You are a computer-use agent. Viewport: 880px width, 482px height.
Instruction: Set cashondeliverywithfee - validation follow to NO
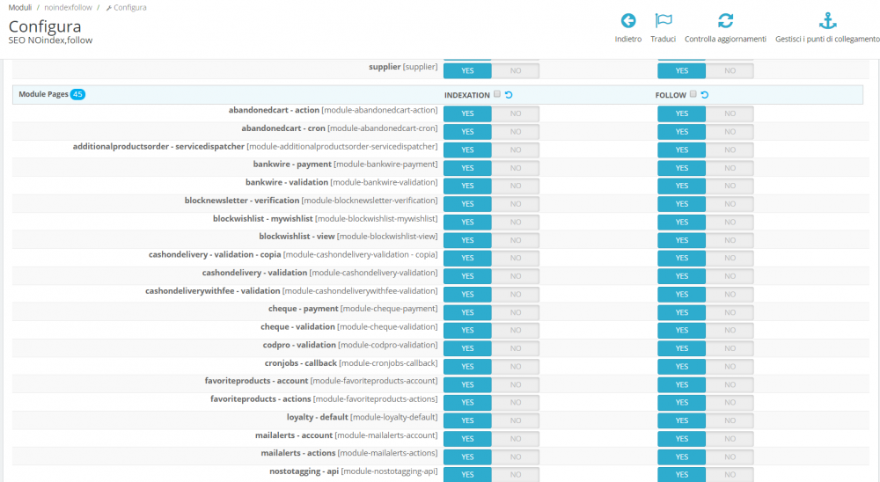[730, 294]
